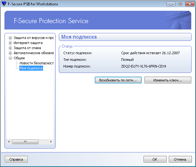The image size is (196, 167).
Task: Collapse the Общее tree node
Action: [10, 58]
